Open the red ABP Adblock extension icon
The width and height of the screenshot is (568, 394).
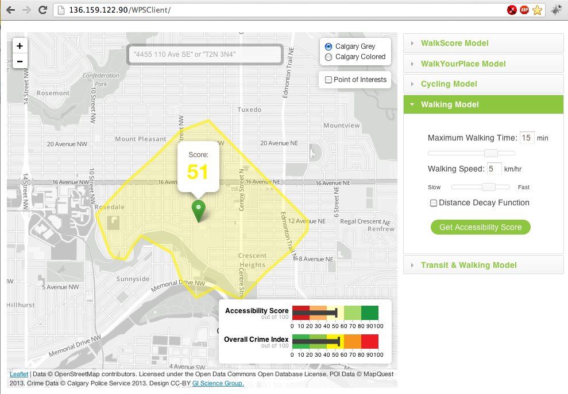(x=524, y=10)
